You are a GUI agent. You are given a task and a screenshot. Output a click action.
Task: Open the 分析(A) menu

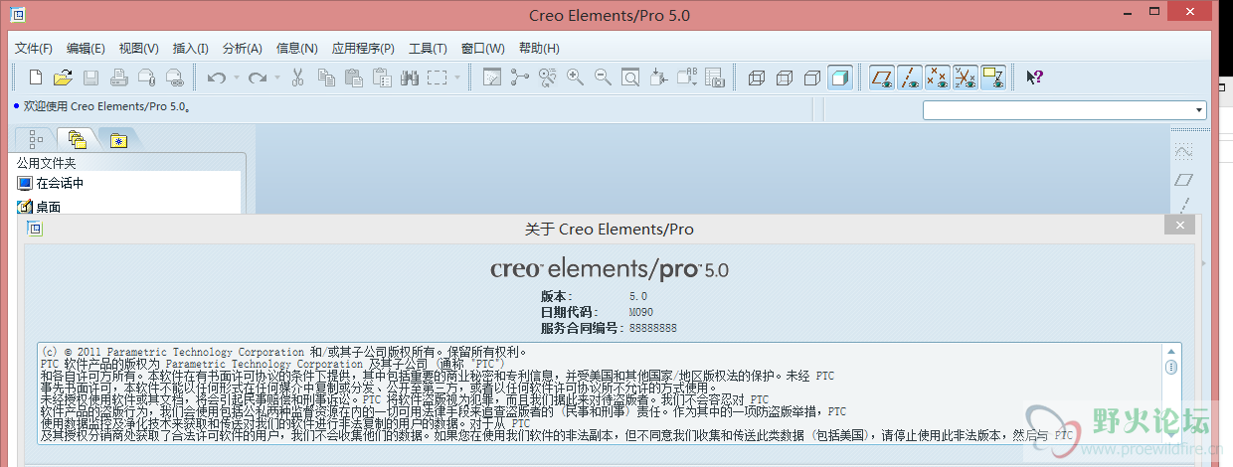(242, 48)
